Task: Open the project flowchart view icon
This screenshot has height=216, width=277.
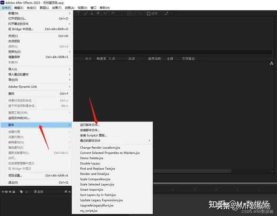Action: 272,63
